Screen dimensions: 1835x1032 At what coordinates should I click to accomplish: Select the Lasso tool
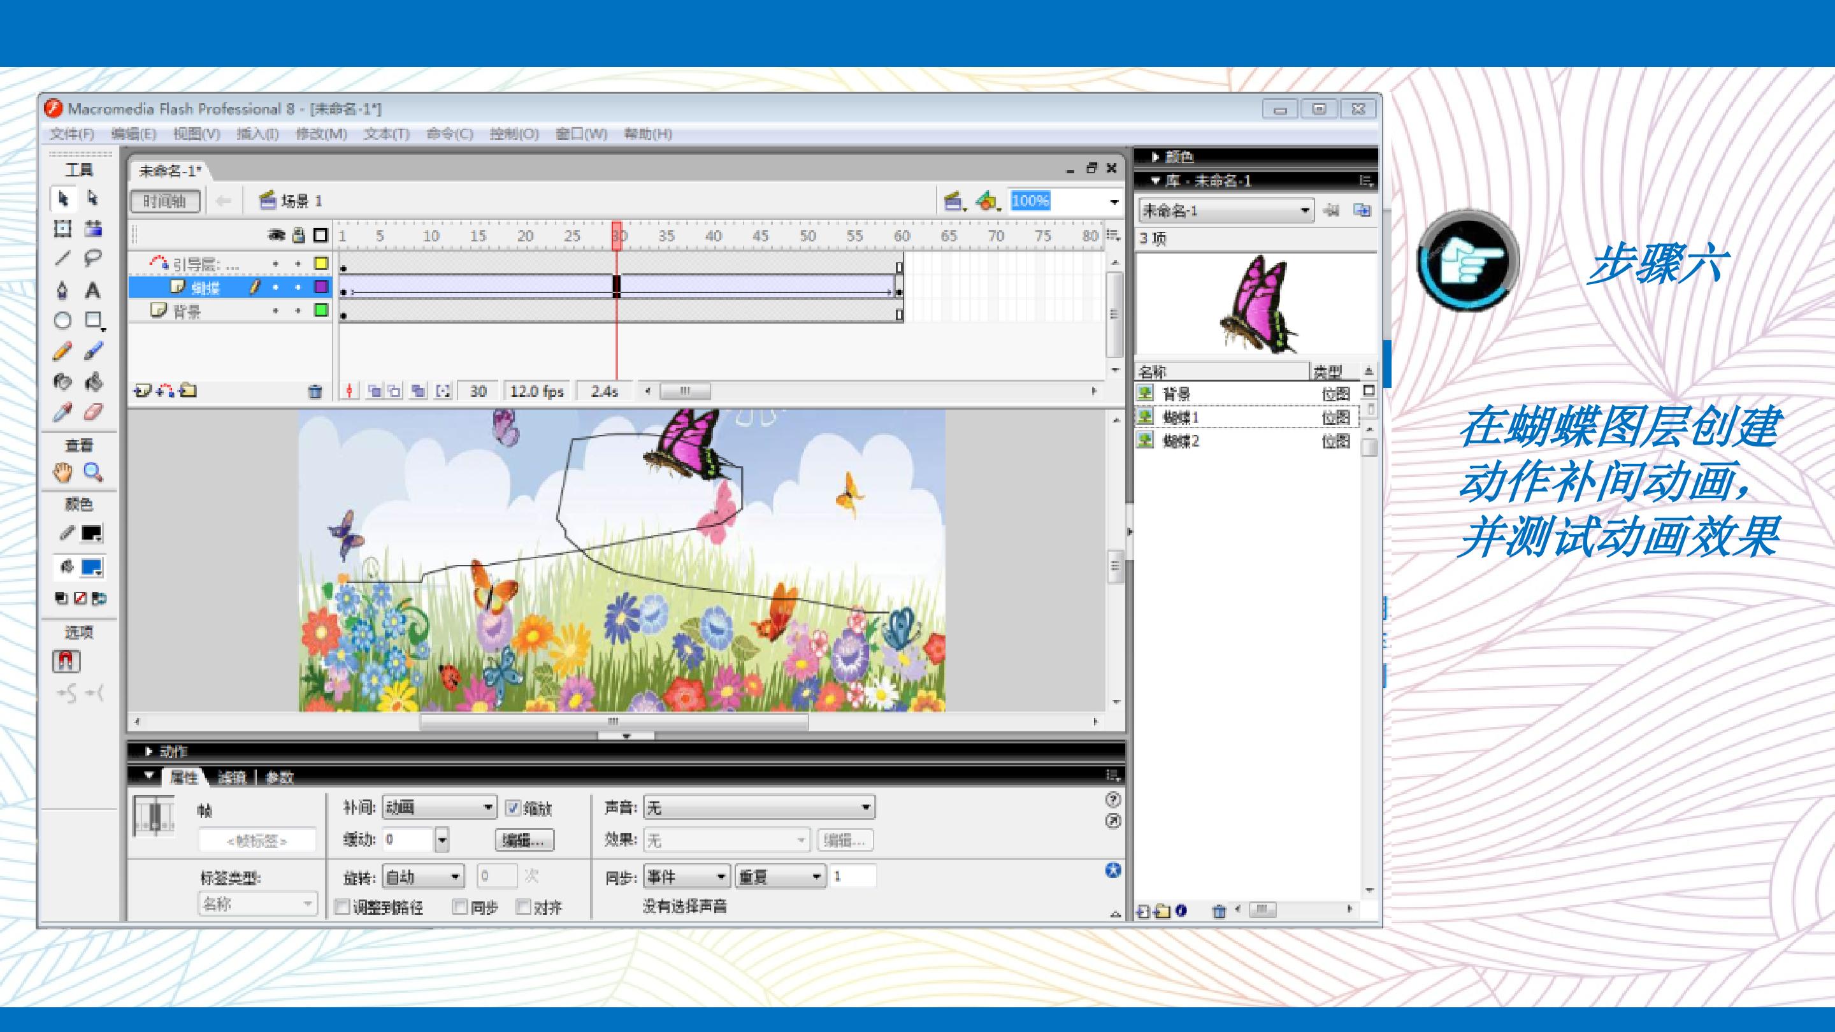coord(92,258)
